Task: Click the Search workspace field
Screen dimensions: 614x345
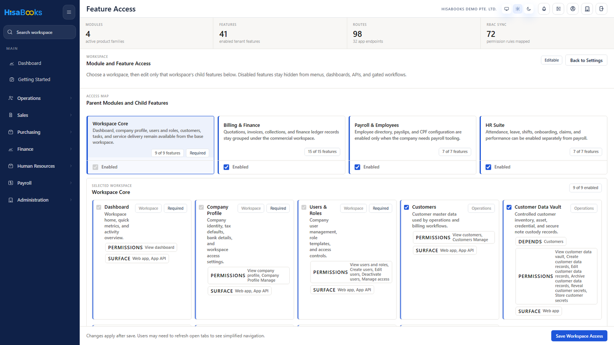Action: click(x=40, y=32)
